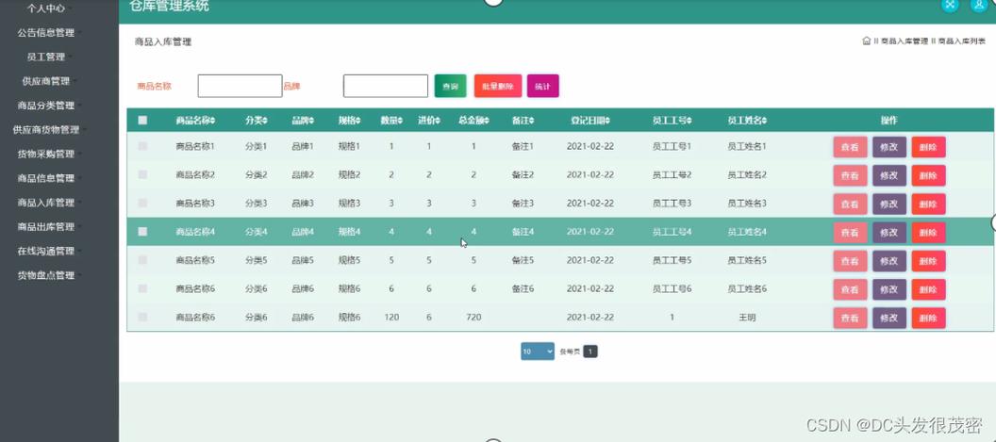Click the magenta 统计 button
996x442 pixels.
click(543, 86)
